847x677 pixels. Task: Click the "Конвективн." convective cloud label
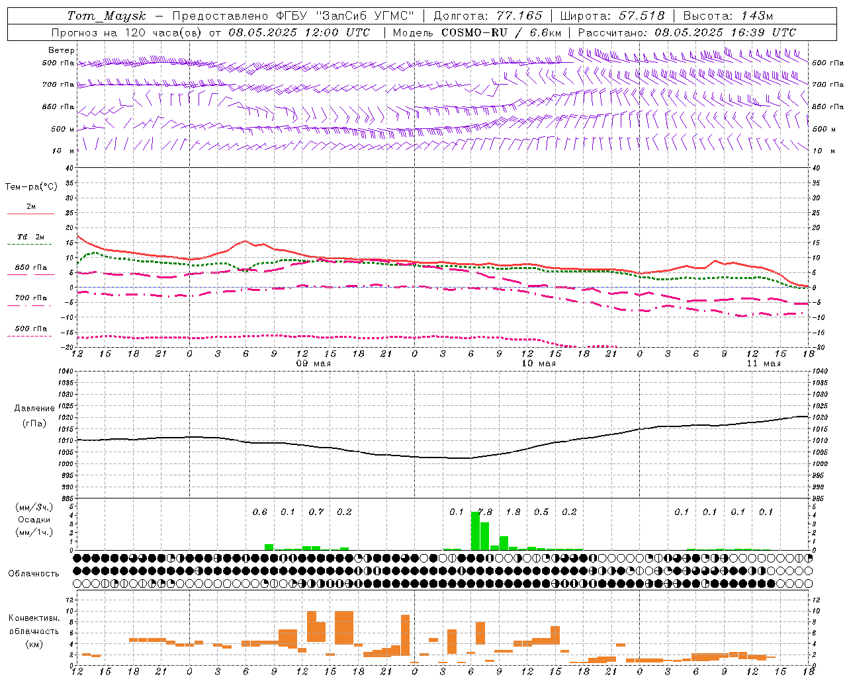click(x=34, y=618)
